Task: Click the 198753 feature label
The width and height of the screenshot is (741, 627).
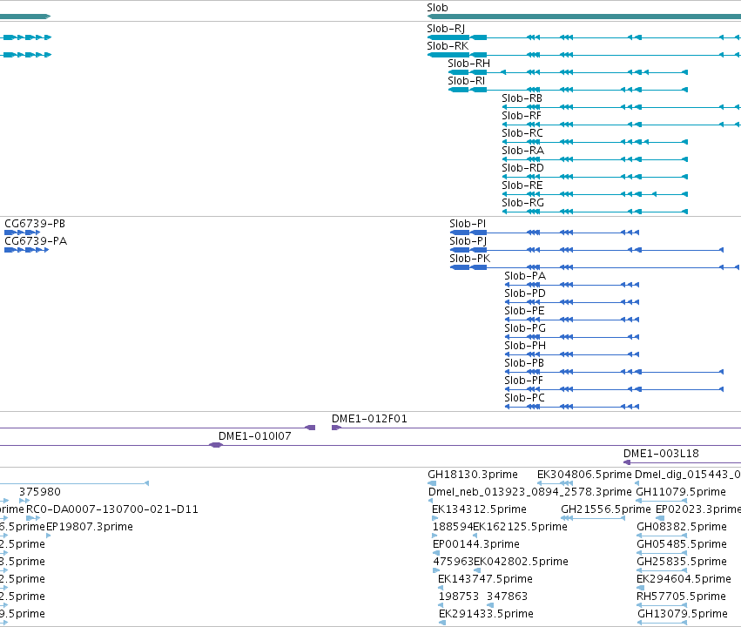Action: tap(458, 597)
